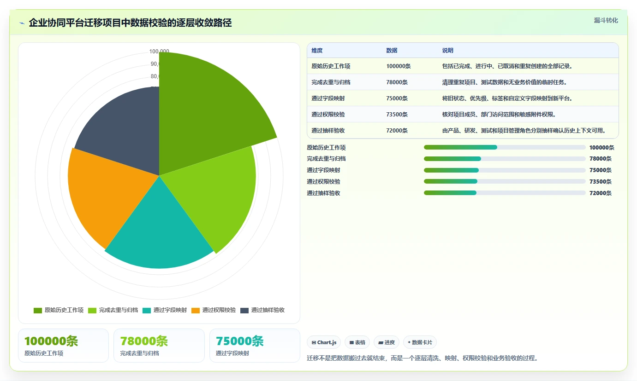
Task: Select table row 通过抽样验收
Action: pos(463,131)
